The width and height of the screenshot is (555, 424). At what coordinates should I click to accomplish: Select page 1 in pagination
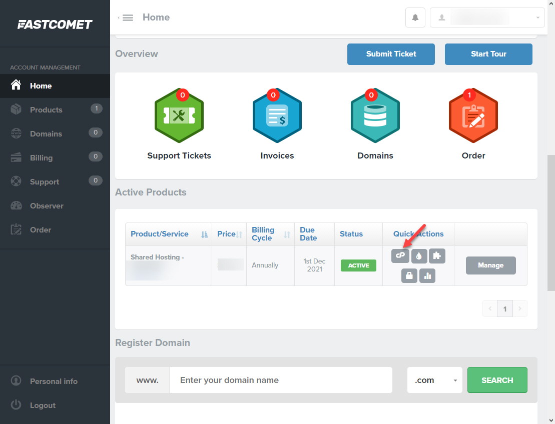[505, 308]
